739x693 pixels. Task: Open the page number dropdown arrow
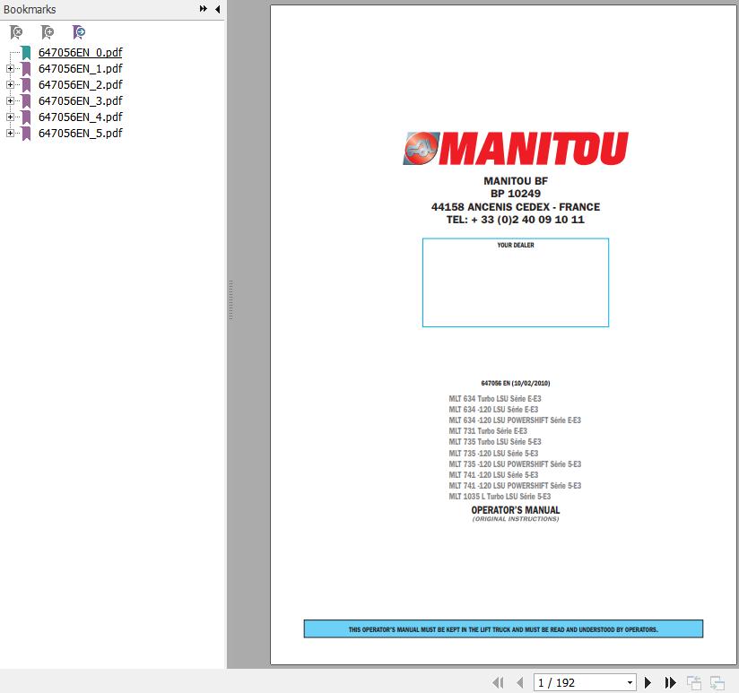630,682
